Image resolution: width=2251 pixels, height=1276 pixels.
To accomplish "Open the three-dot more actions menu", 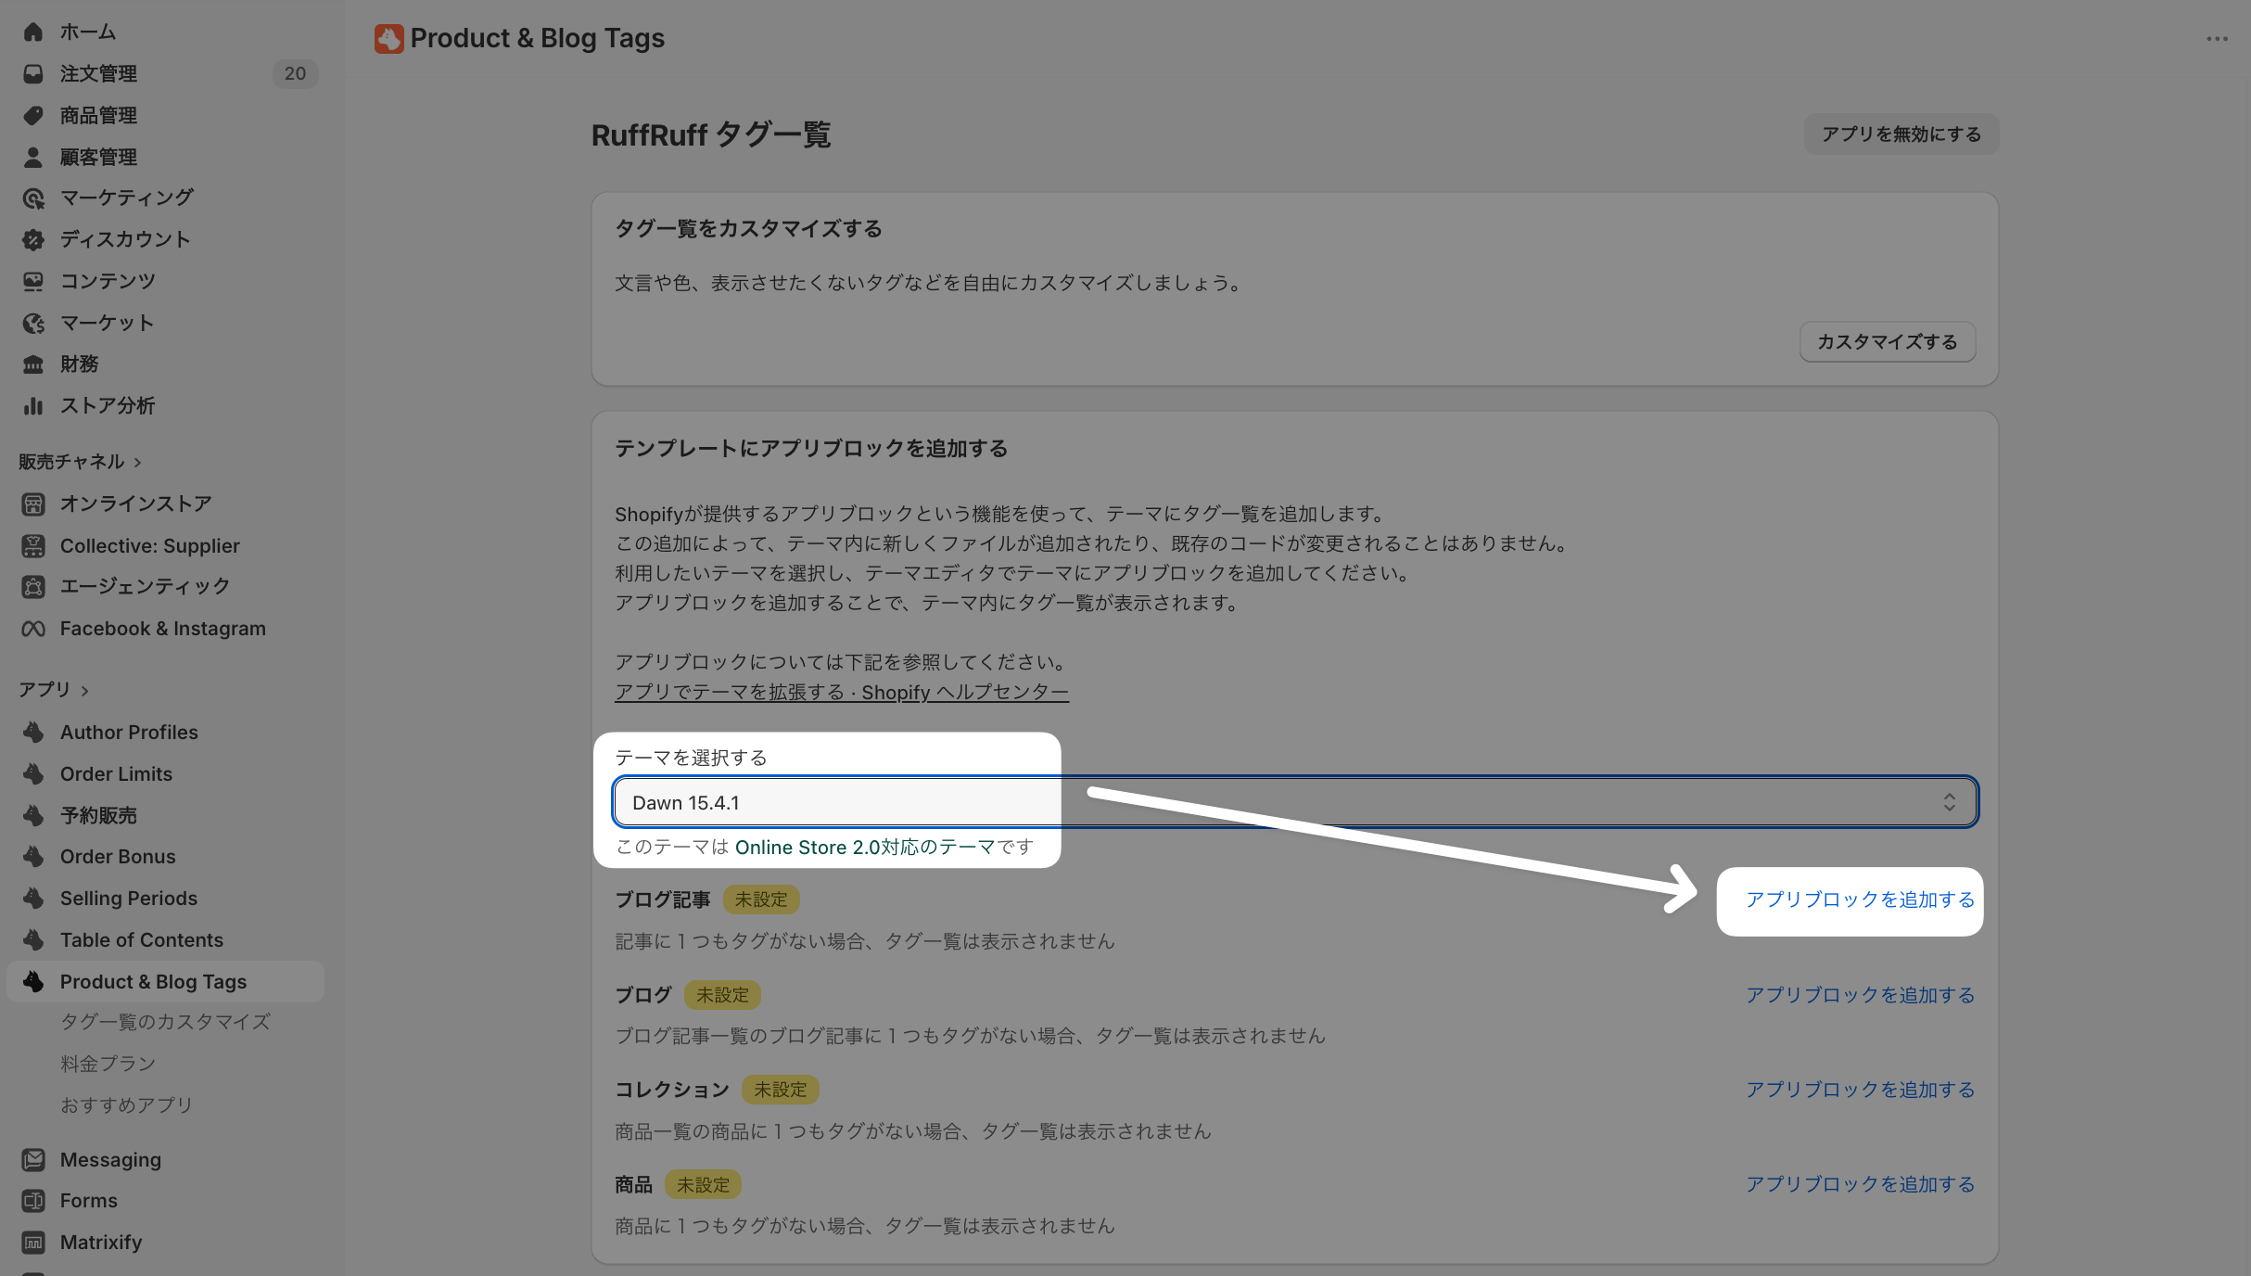I will (2217, 39).
